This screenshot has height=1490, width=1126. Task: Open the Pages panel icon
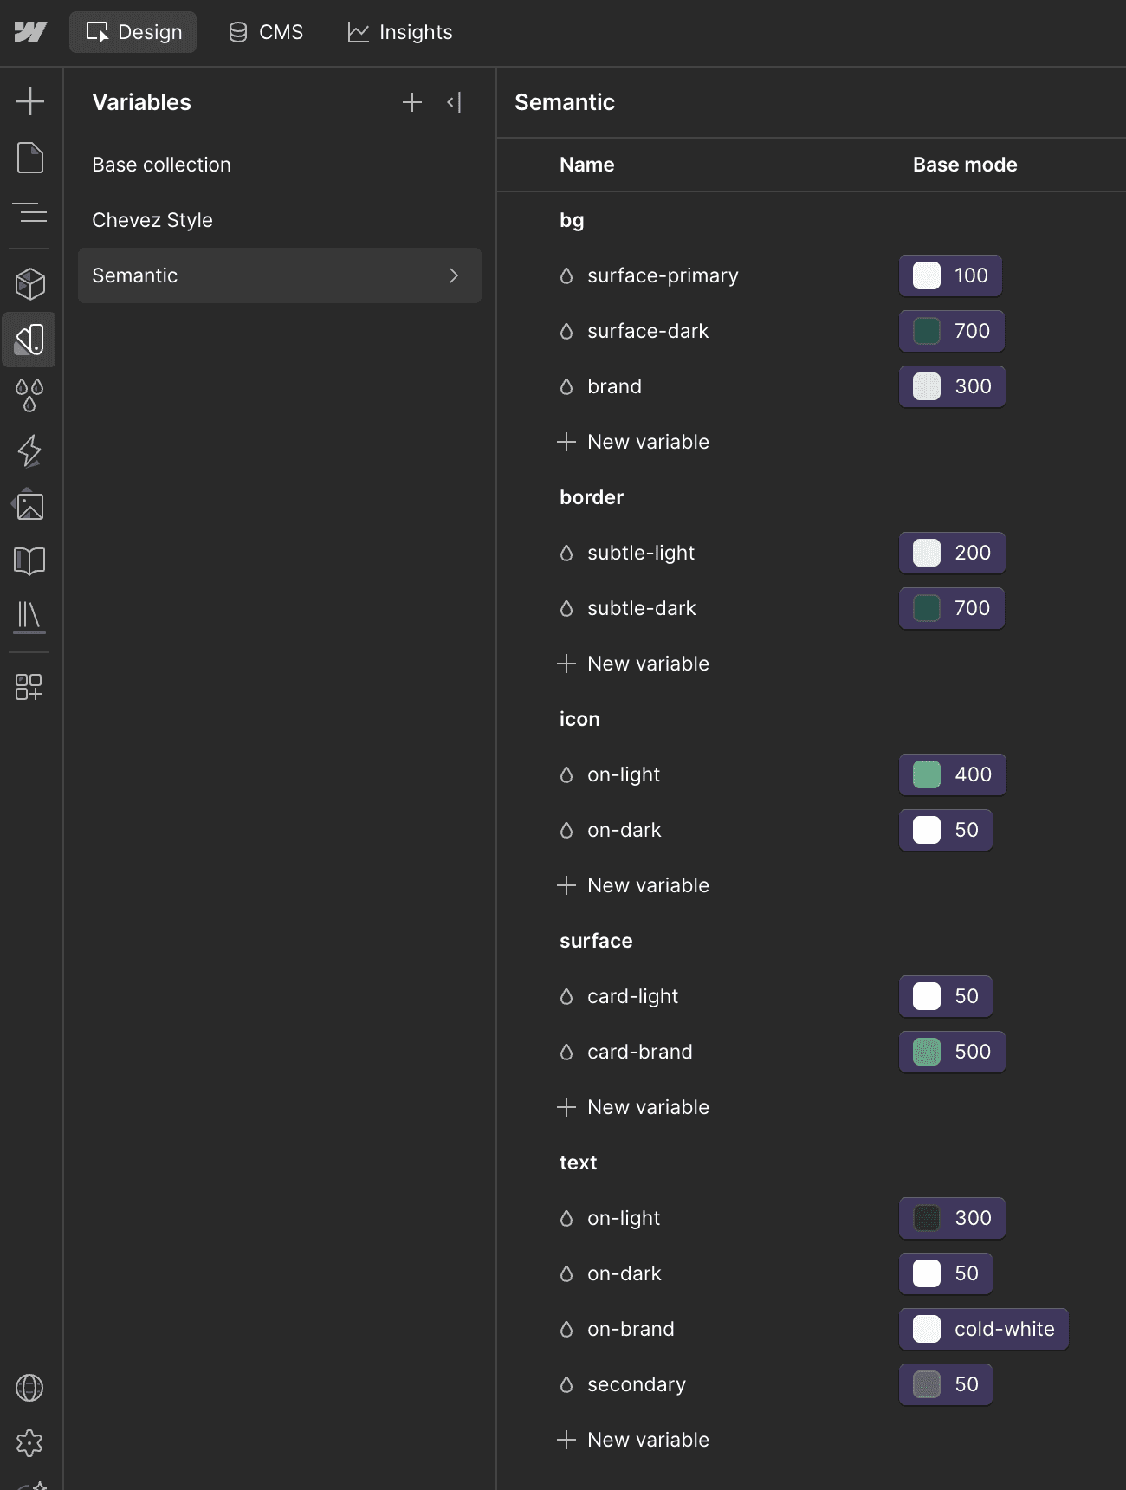point(30,158)
